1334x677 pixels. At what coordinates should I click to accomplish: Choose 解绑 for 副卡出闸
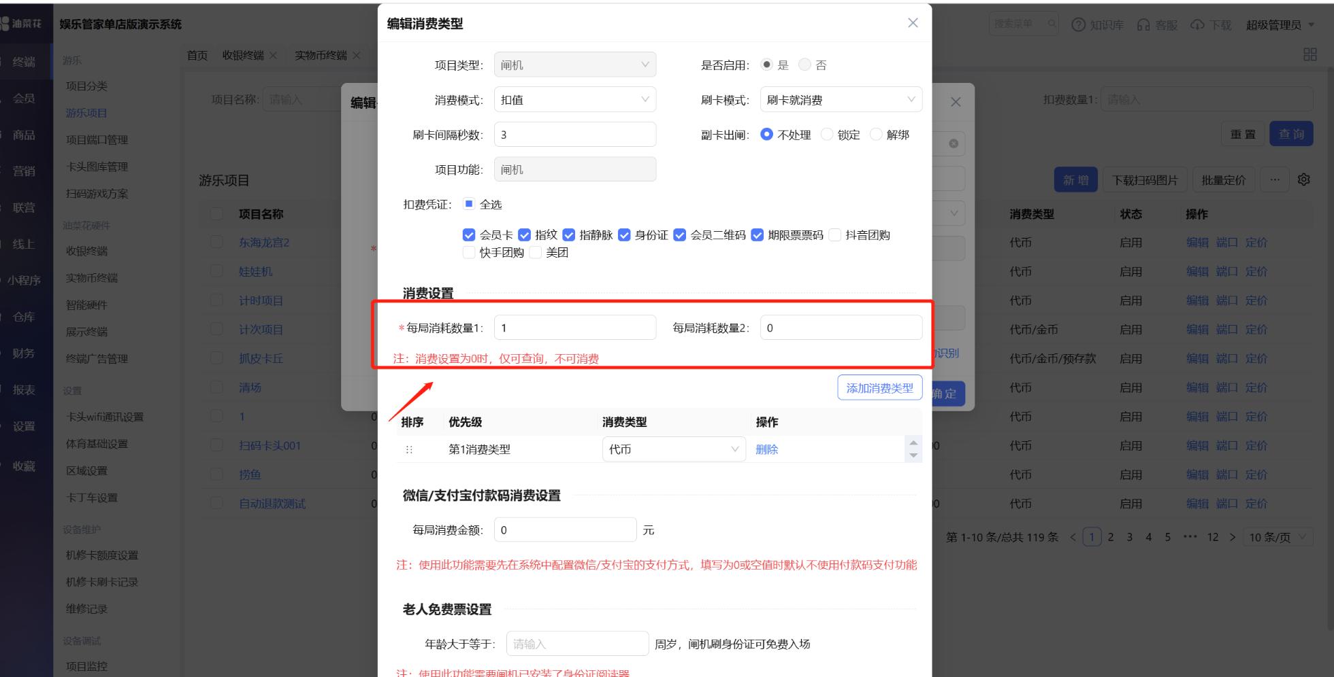(x=876, y=135)
